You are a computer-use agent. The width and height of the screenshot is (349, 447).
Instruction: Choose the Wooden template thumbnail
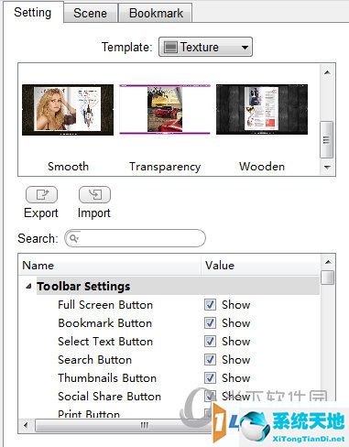(x=262, y=109)
